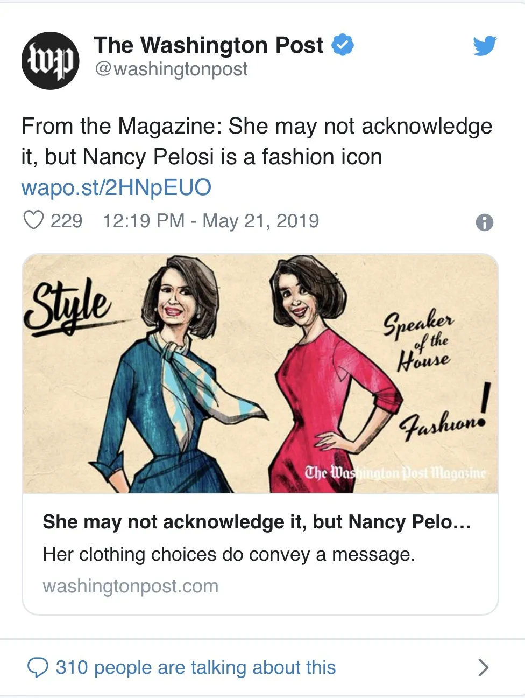The height and width of the screenshot is (698, 525).
Task: Click the Twitter bird logo
Action: pos(484,46)
